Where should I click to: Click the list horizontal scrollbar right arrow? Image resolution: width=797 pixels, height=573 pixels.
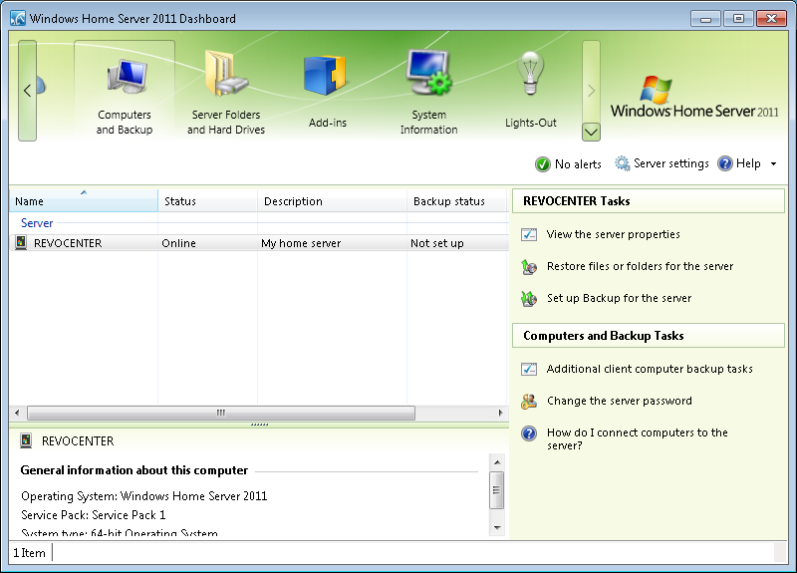pos(501,413)
